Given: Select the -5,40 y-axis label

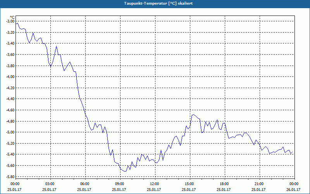Looking at the screenshot, I should point(10,154).
